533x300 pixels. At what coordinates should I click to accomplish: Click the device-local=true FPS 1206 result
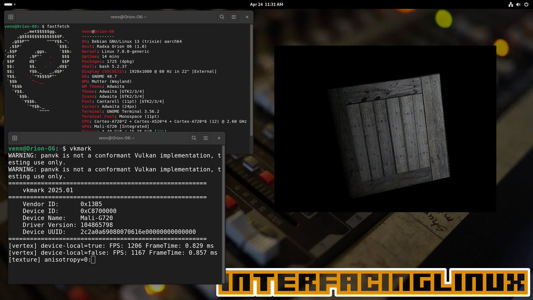point(111,246)
